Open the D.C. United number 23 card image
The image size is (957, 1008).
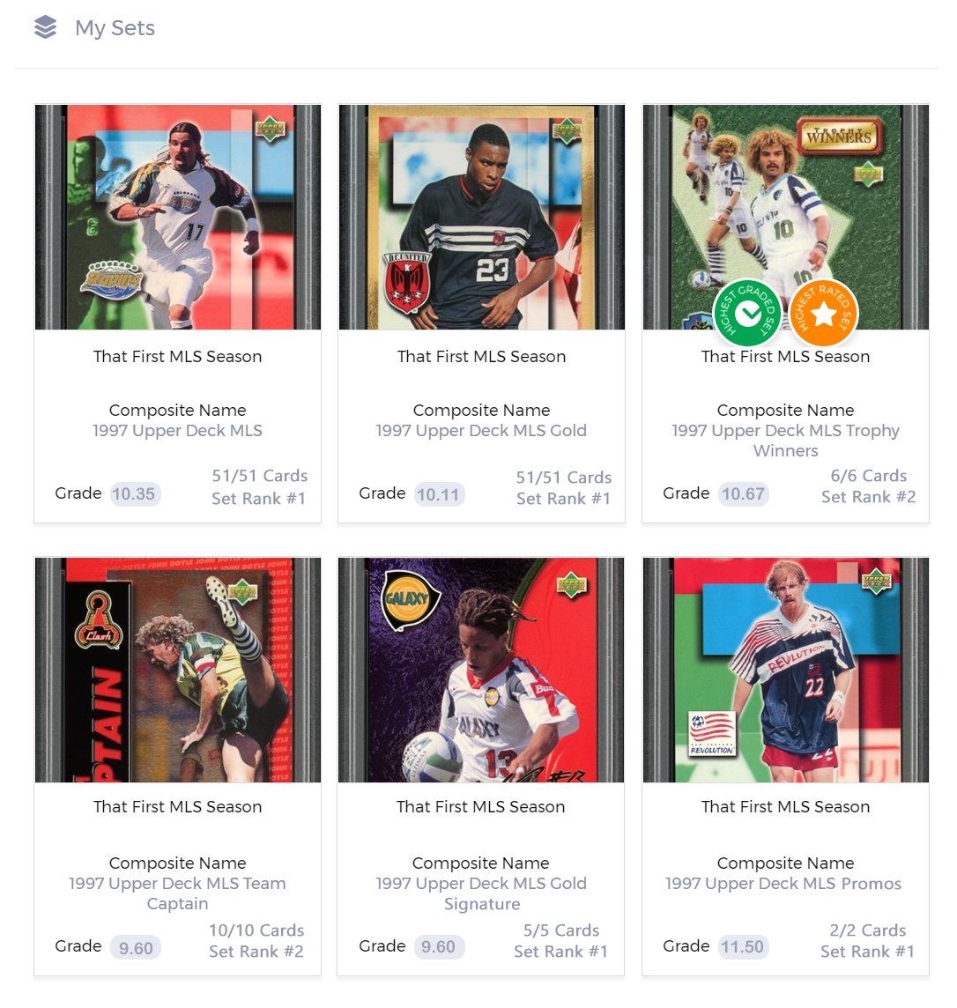pos(481,218)
